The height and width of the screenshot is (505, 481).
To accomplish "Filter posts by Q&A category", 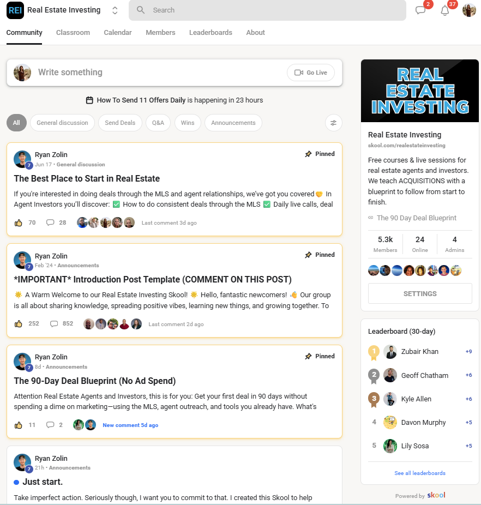I will pos(158,123).
